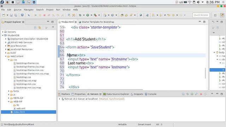Screen dimensions: 226x127
Task: Click the Wi-Fi icon in system tray
Action: 190,2
